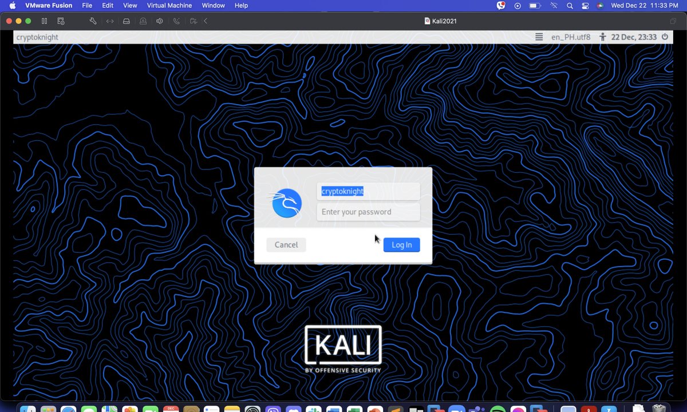Focus the cryptoknight username field
The image size is (687, 412).
point(368,191)
